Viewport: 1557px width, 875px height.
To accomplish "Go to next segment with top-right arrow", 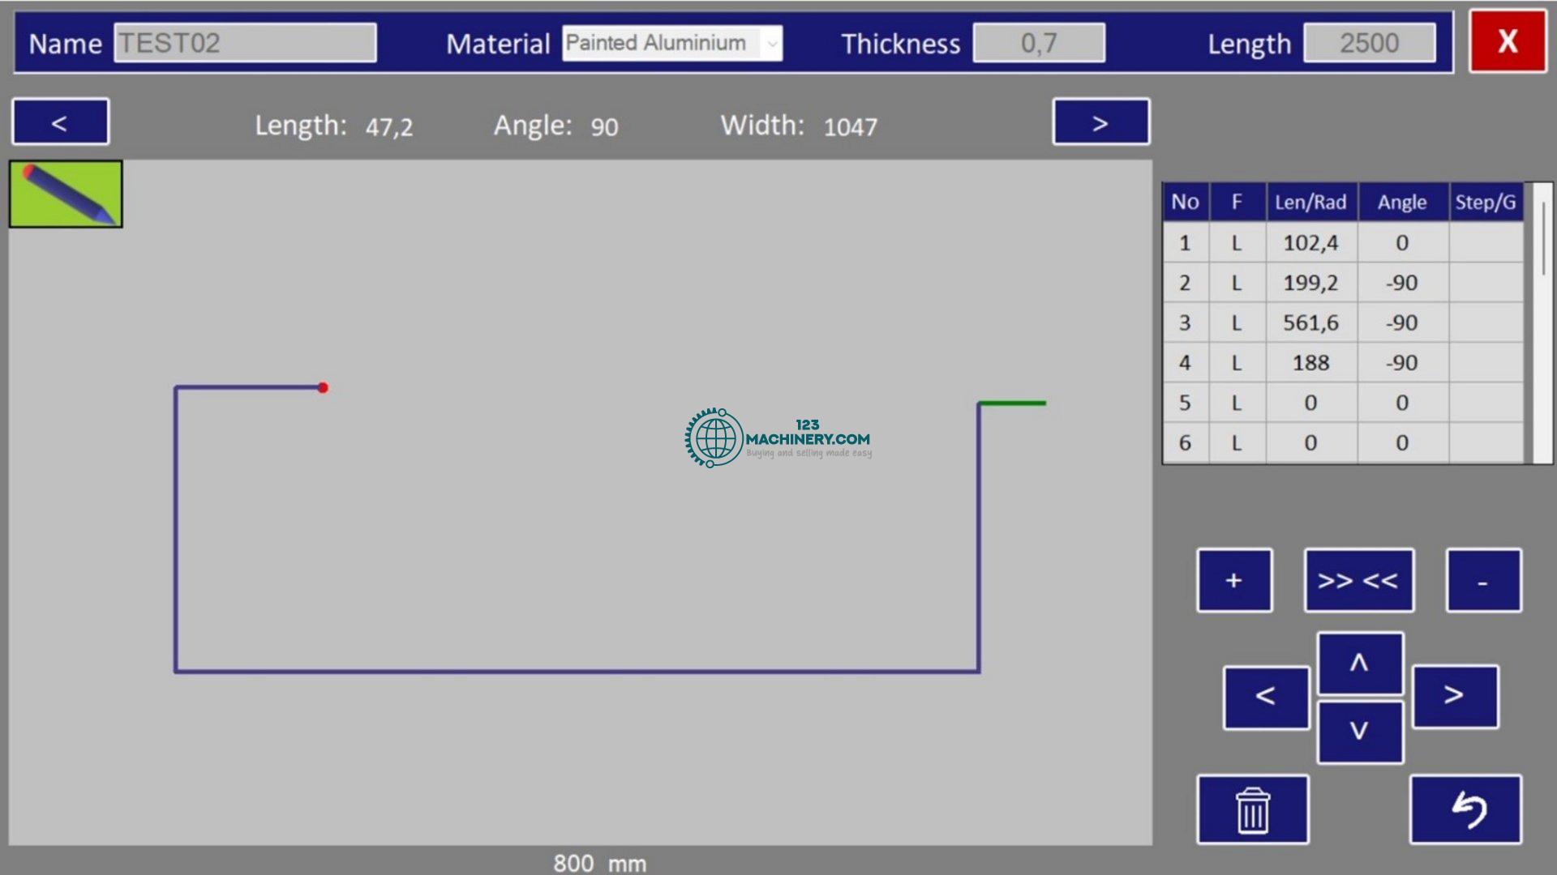I will (1100, 122).
